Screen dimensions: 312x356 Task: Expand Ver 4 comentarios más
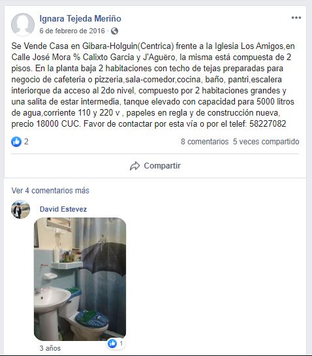point(50,191)
